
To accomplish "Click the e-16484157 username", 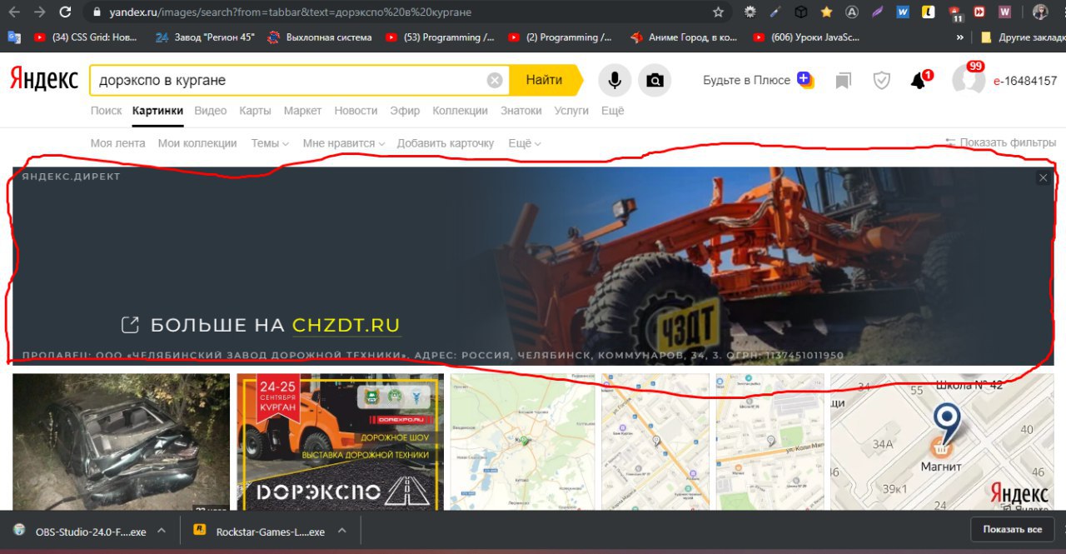I will pos(1025,81).
